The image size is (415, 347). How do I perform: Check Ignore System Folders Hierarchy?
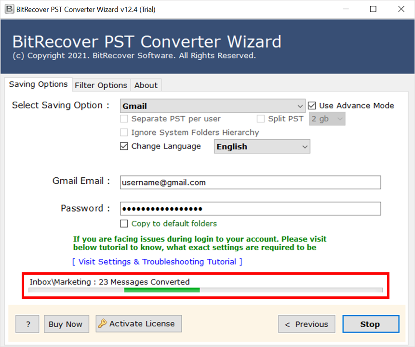click(124, 133)
